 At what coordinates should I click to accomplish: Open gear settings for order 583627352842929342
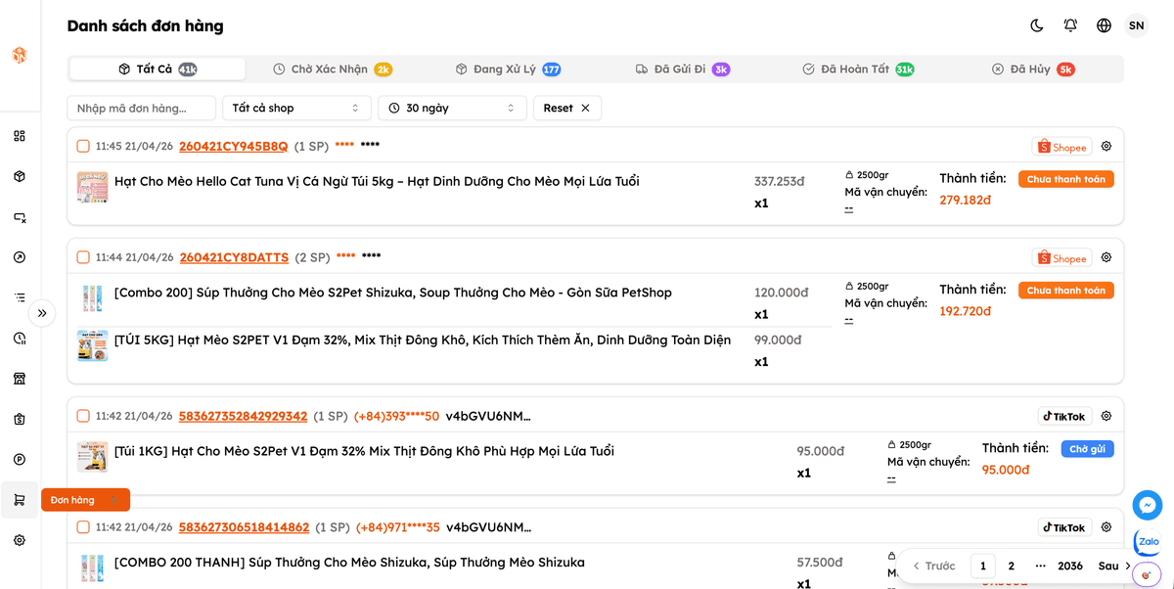1106,416
